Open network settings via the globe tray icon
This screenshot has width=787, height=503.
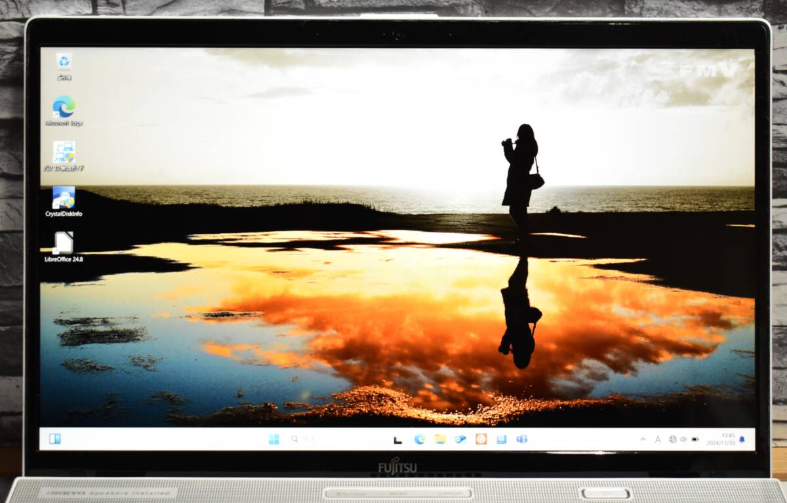[672, 439]
